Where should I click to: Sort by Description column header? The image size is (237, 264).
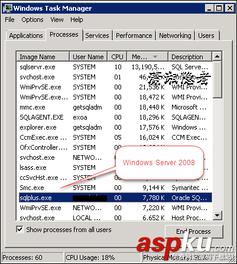tap(190, 57)
